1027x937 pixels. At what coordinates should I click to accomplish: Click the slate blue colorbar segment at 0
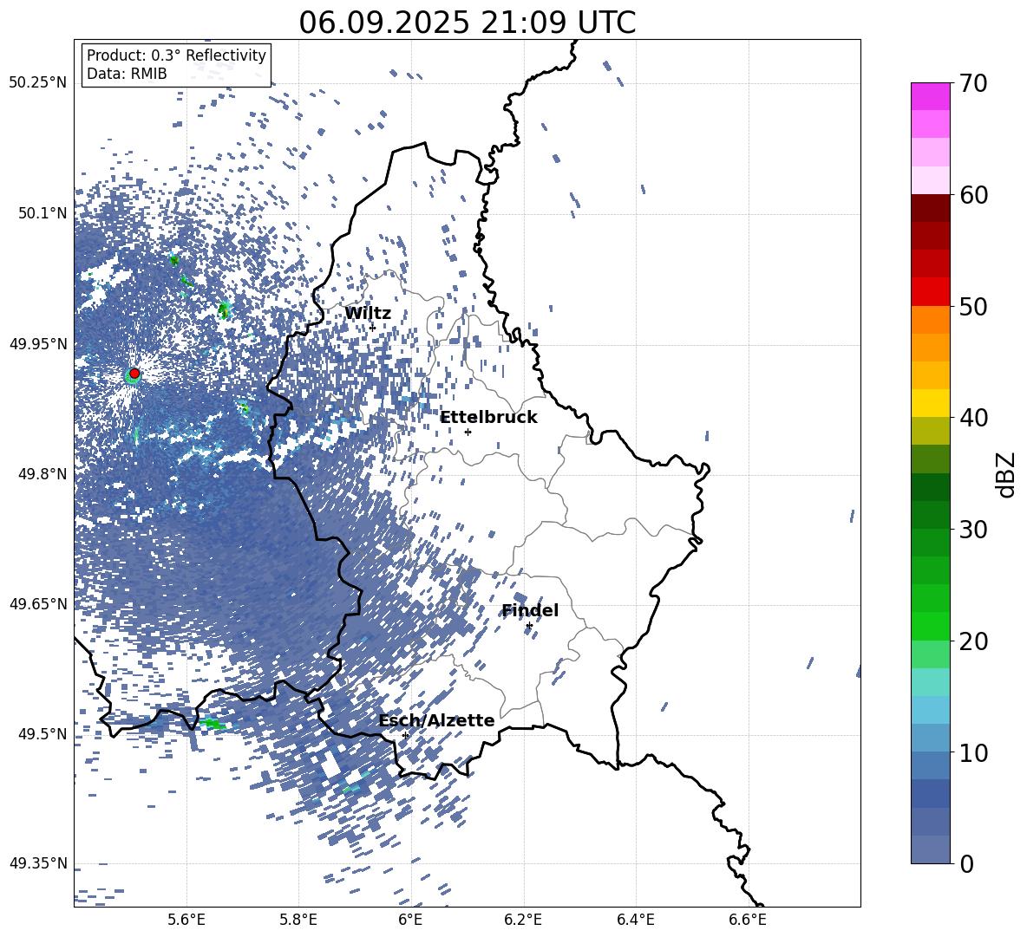click(930, 849)
